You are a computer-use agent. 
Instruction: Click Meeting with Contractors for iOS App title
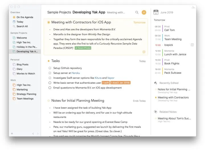[x=81, y=22]
